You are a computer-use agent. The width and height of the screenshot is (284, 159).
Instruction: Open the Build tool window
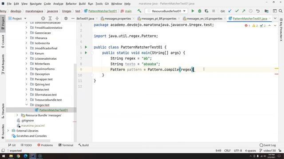[x=83, y=145]
